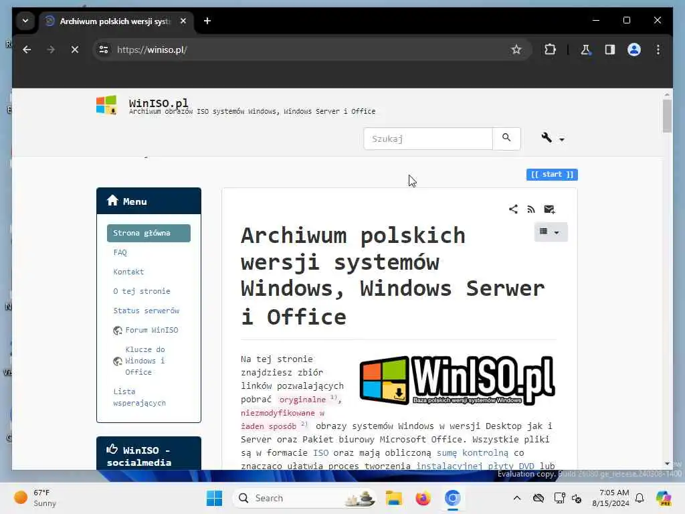Click the large WinISO.pl banner image

pyautogui.click(x=457, y=380)
